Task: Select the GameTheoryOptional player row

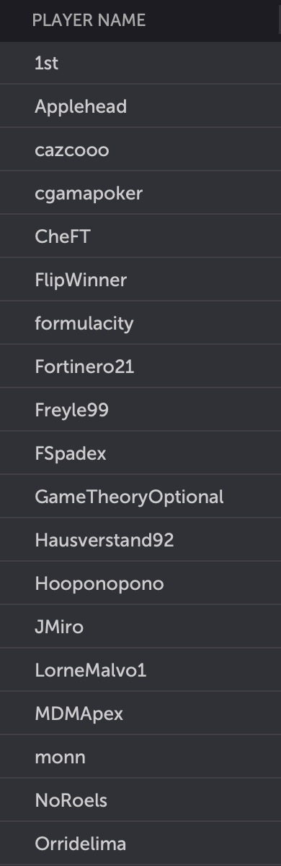Action: [x=140, y=497]
